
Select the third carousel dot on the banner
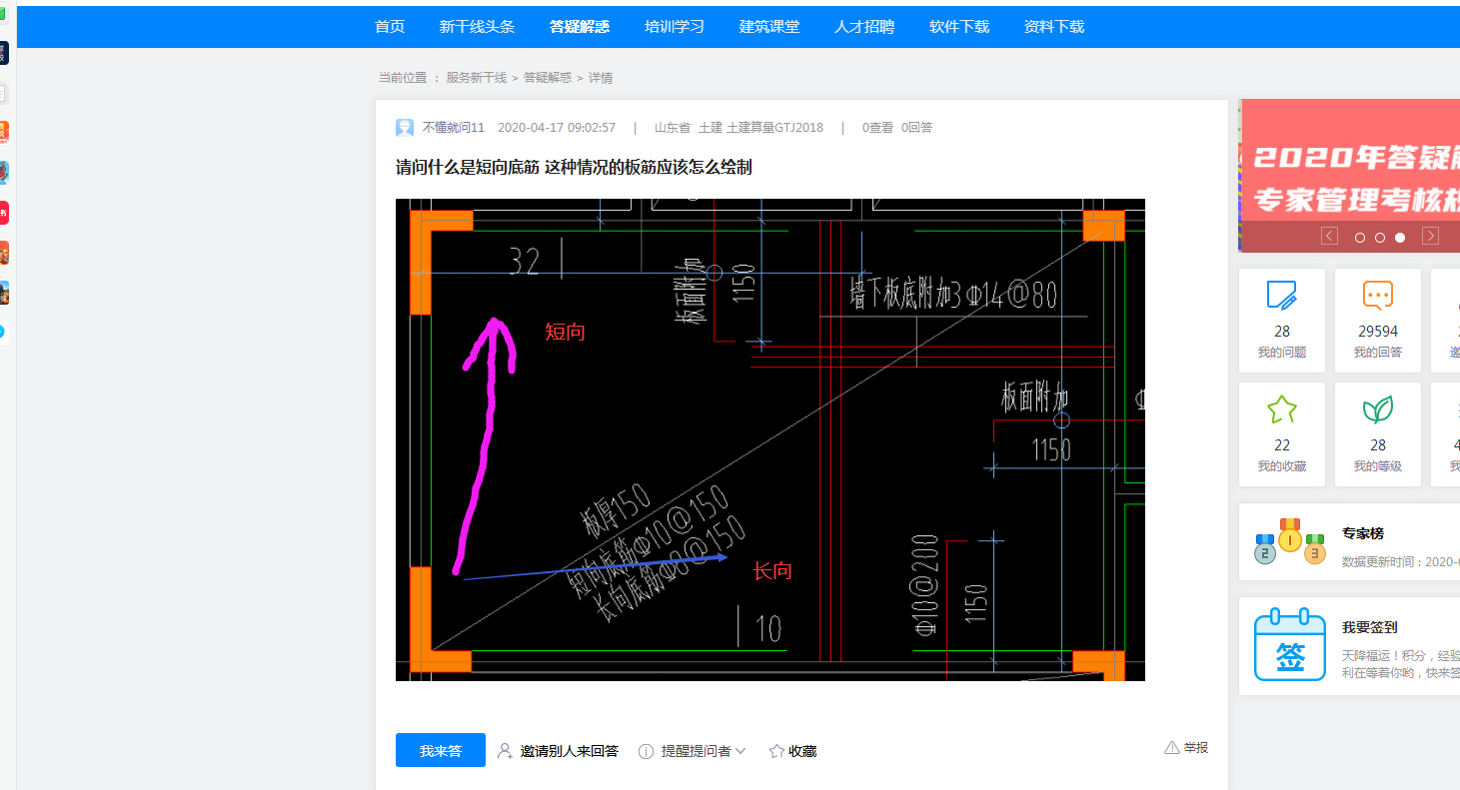(x=1400, y=238)
